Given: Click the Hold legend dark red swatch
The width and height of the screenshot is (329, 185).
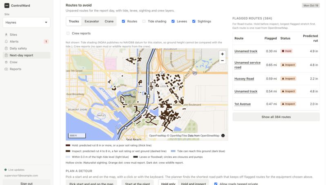Looking at the screenshot, I should [x=68, y=145].
